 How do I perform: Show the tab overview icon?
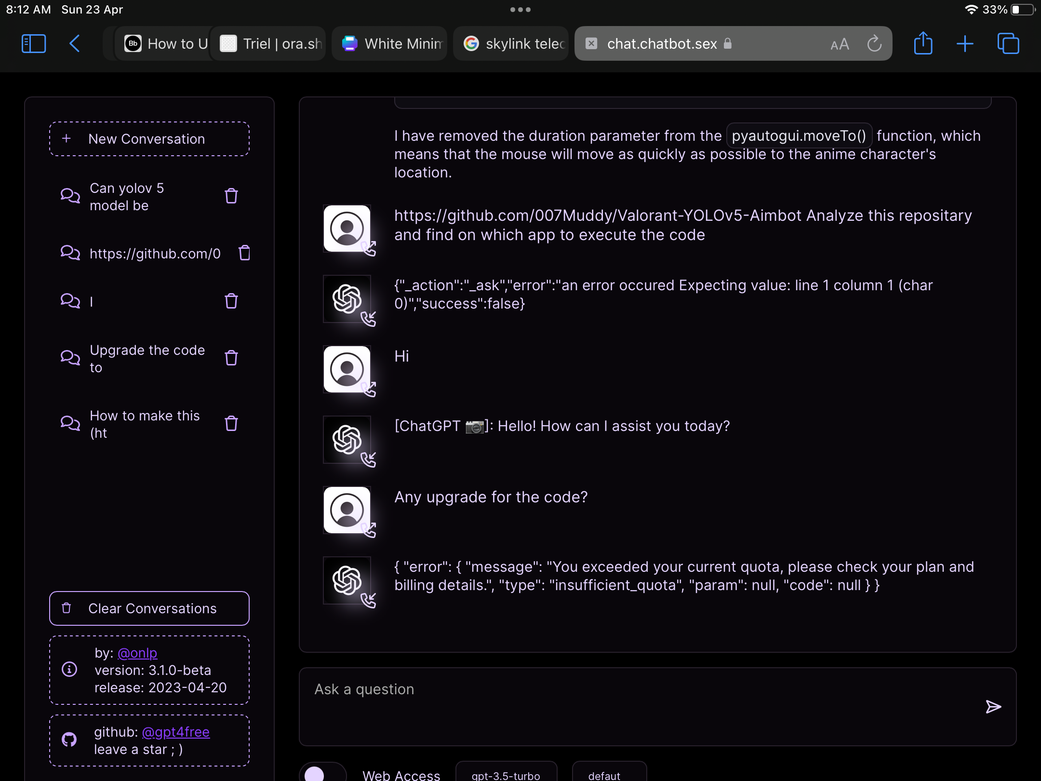(1008, 44)
